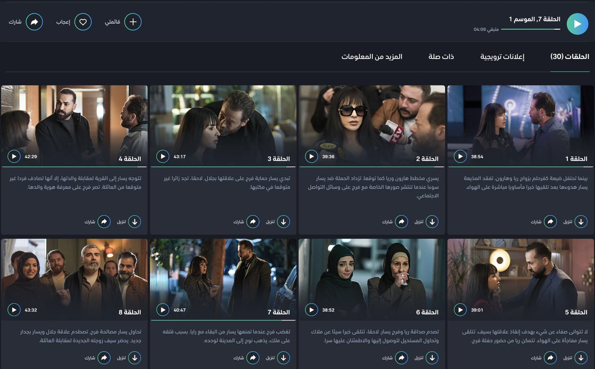Viewport: 595px width, 369px height.
Task: Share الحلقة 3 using its share icon
Action: (x=253, y=222)
